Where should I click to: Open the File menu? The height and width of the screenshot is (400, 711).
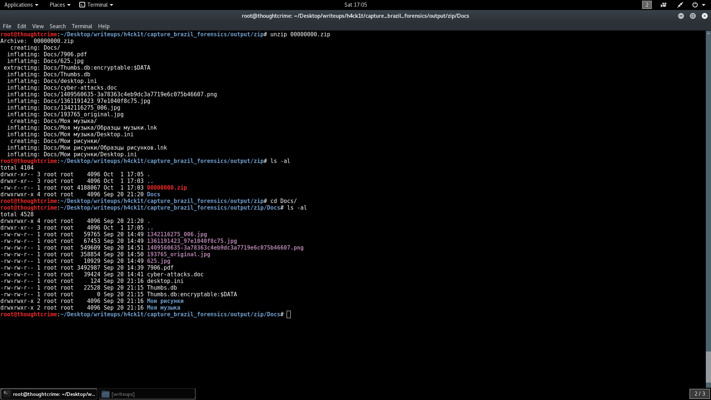pyautogui.click(x=7, y=26)
